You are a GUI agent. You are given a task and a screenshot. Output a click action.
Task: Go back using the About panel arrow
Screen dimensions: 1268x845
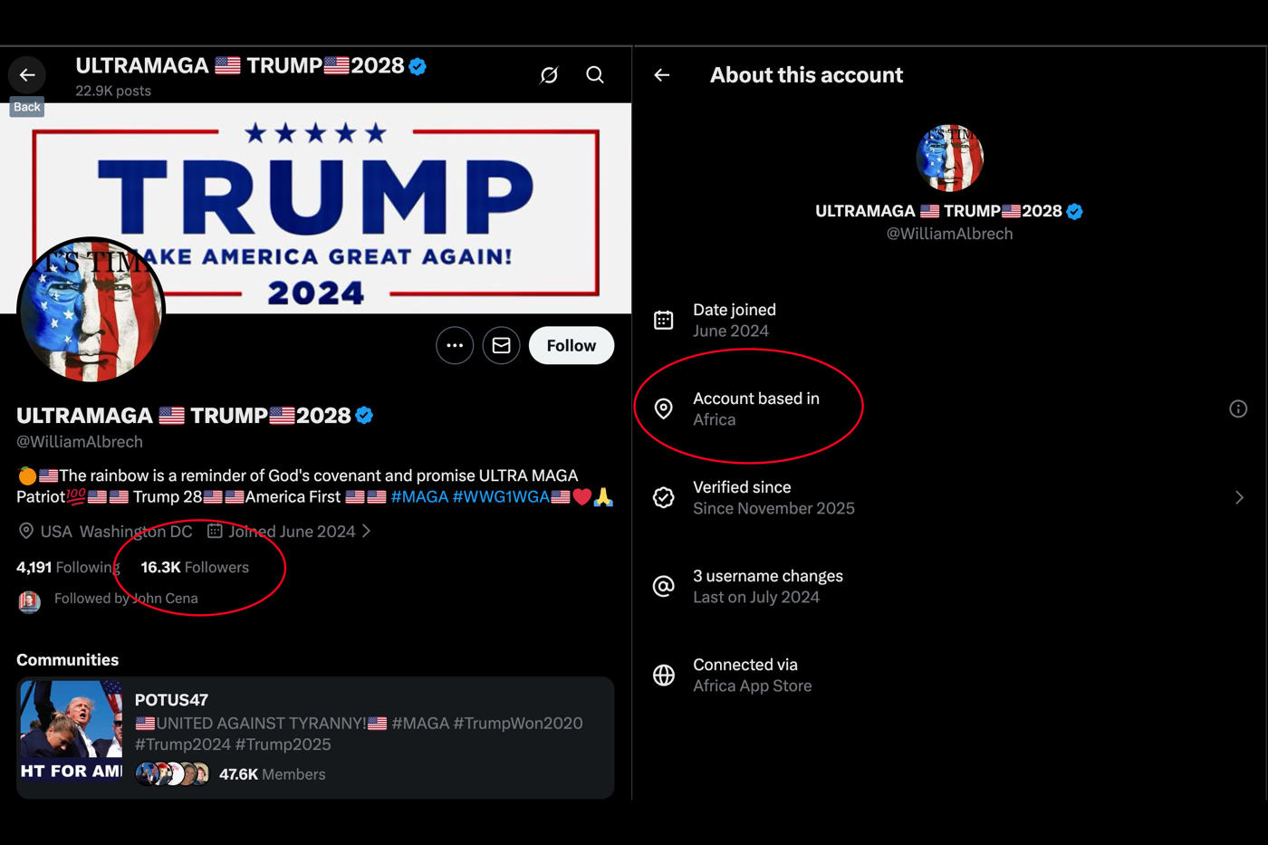[x=661, y=75]
